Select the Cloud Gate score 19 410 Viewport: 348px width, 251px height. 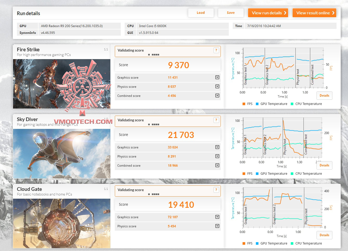pos(181,205)
